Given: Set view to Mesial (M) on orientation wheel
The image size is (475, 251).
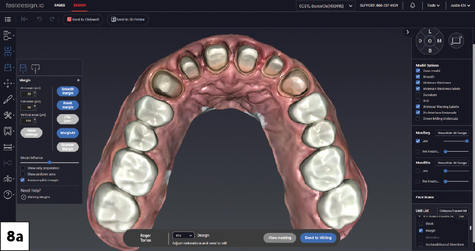Looking at the screenshot, I should pyautogui.click(x=439, y=41).
